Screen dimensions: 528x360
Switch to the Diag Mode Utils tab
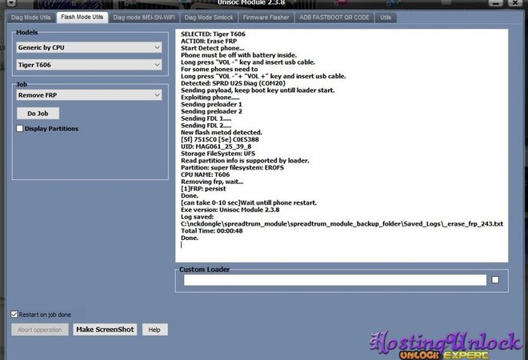(30, 17)
